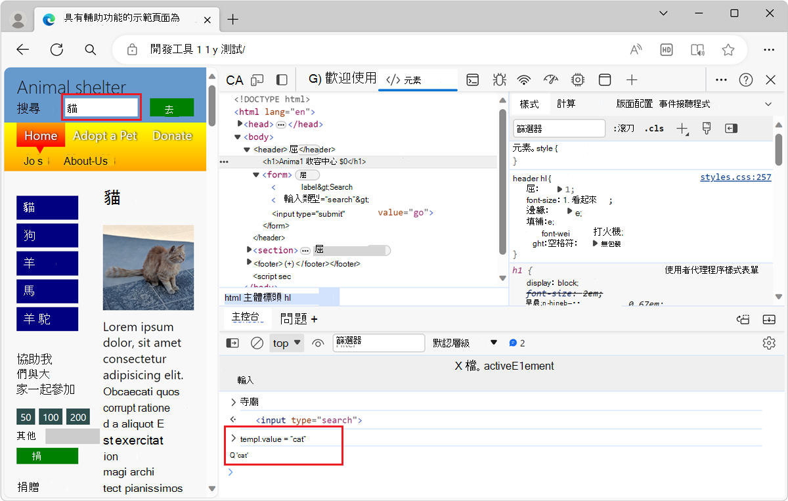Screen dimensions: 788x501
Task: Clear the console with the ban icon
Action: 257,343
